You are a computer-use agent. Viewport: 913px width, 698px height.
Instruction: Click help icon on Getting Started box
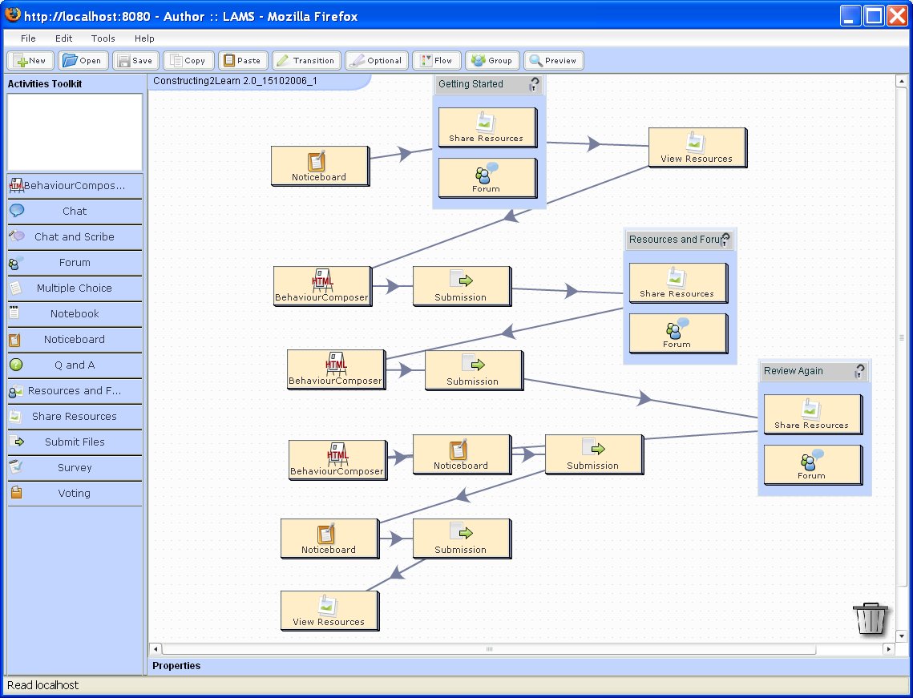pyautogui.click(x=535, y=84)
